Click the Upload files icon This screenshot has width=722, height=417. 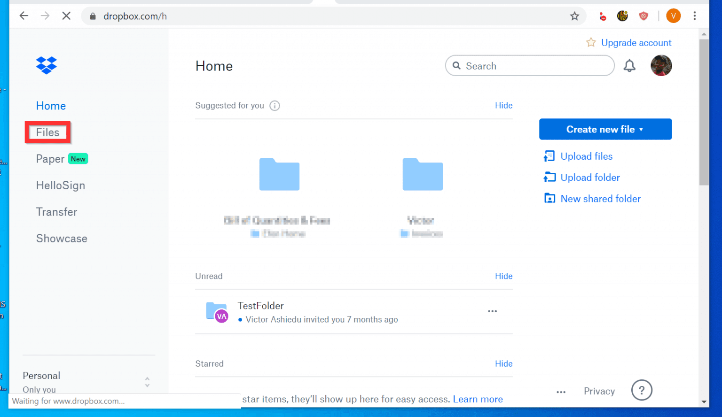[x=549, y=156]
